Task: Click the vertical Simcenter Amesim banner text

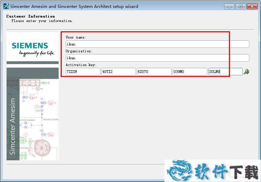Action: 13,126
